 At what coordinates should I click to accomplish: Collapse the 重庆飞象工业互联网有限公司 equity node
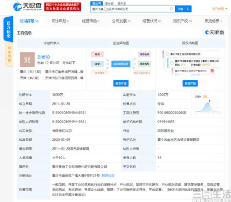tap(167, 54)
